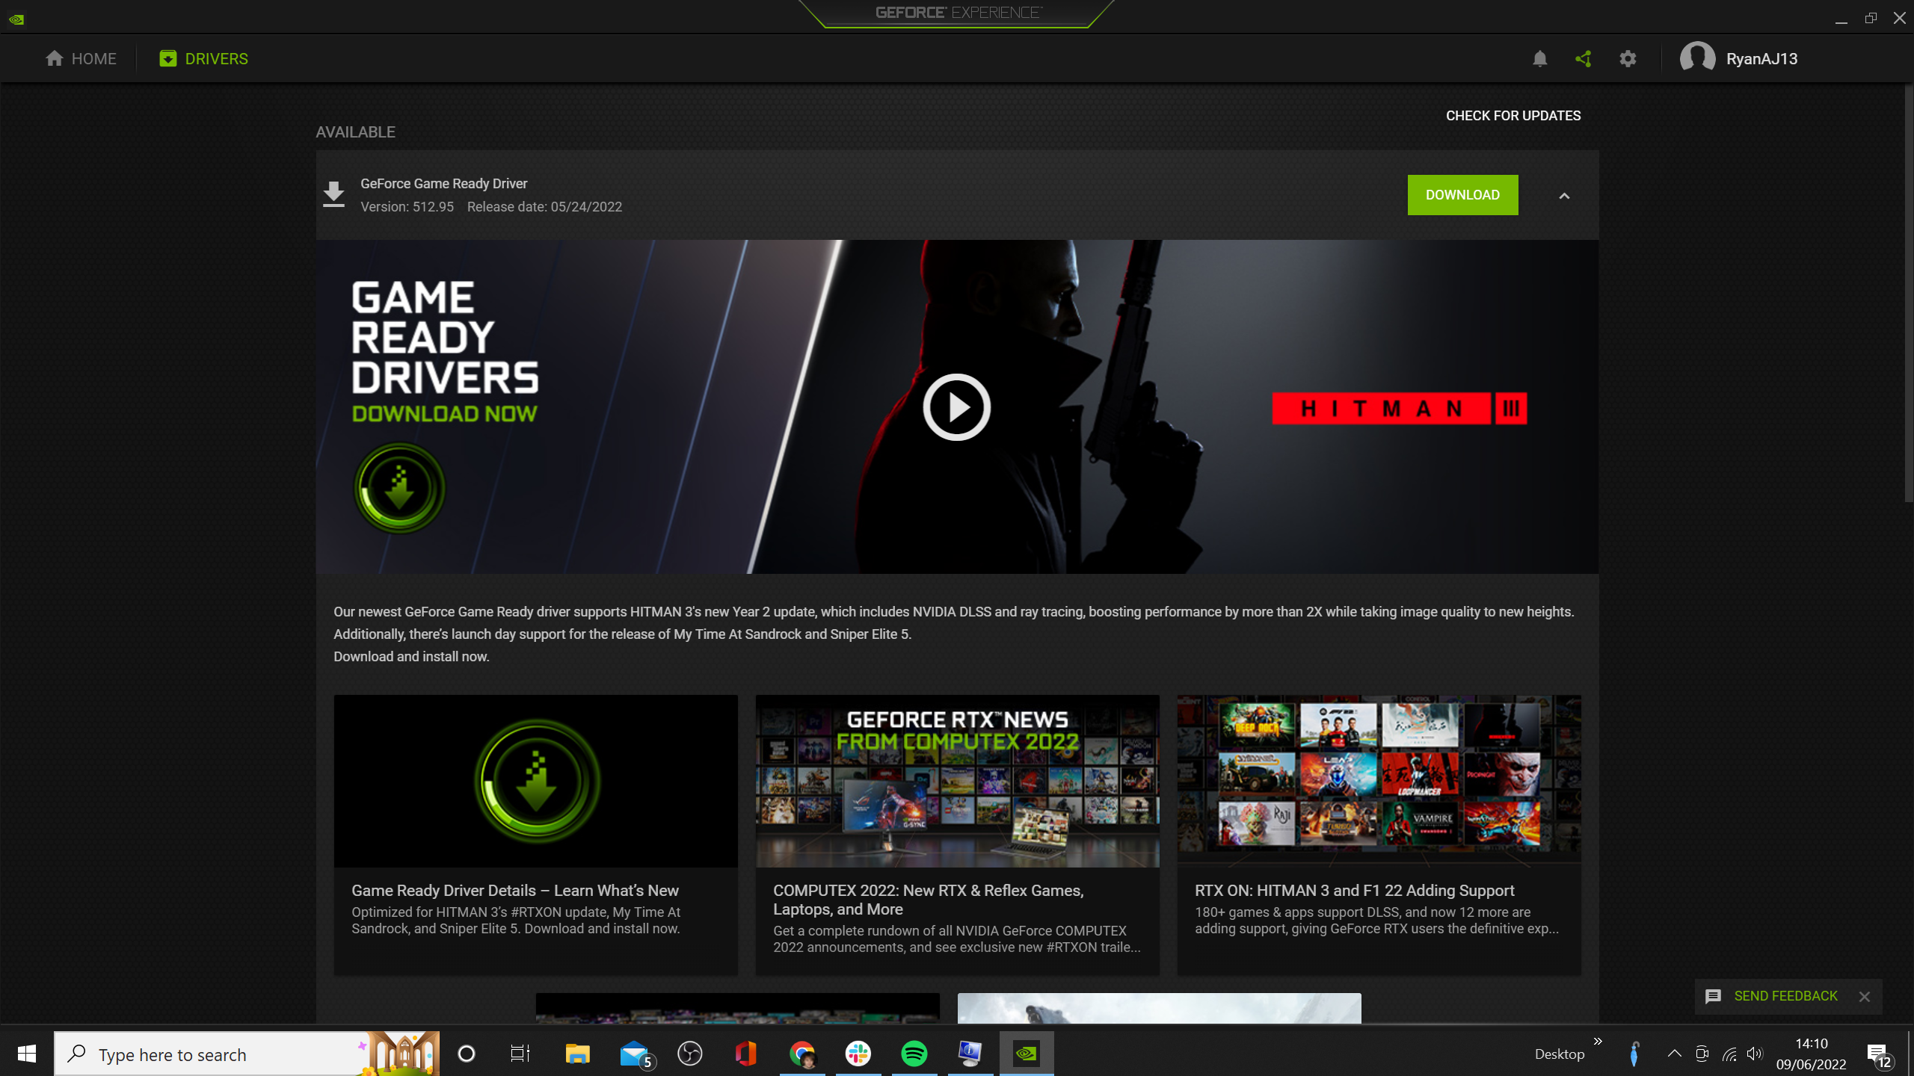Screen dimensions: 1914x1076
Task: Collapse the Game Ready Driver details
Action: 1564,196
